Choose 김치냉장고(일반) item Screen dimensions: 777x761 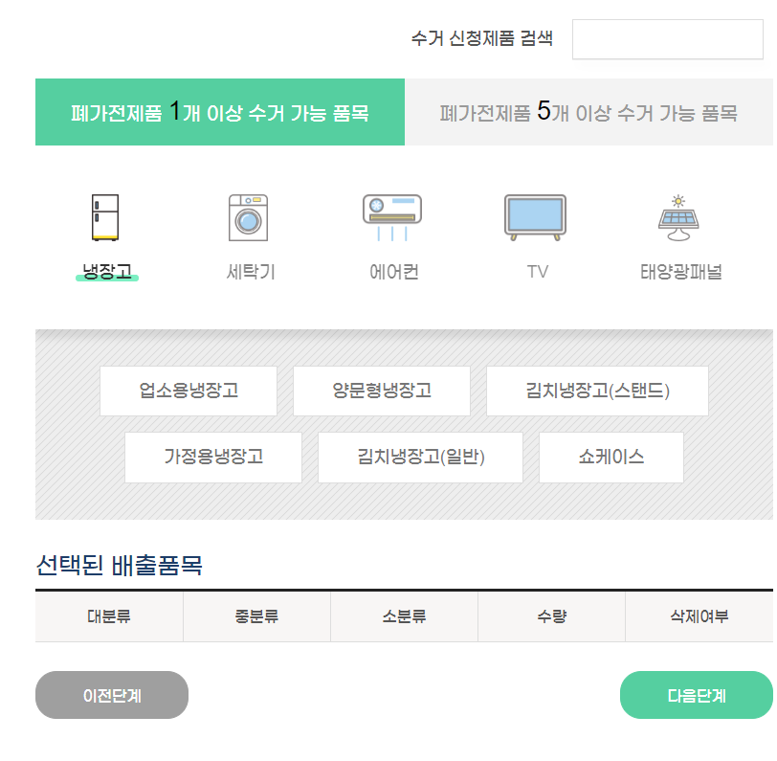pos(420,458)
